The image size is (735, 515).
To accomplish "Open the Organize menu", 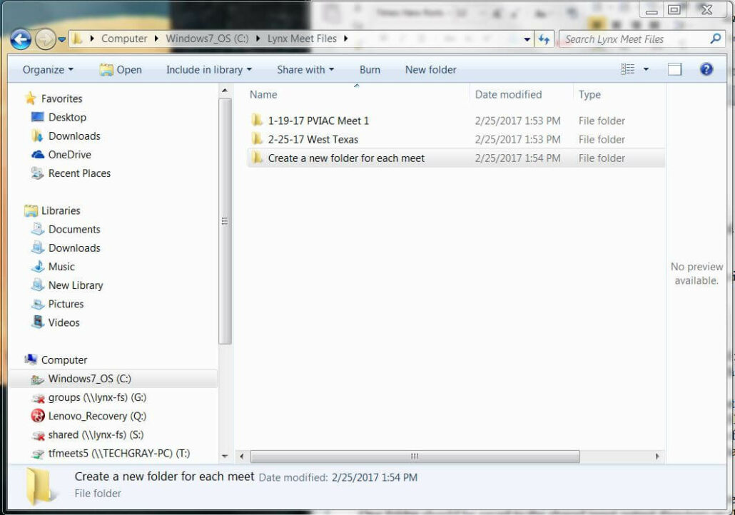I will (x=48, y=69).
